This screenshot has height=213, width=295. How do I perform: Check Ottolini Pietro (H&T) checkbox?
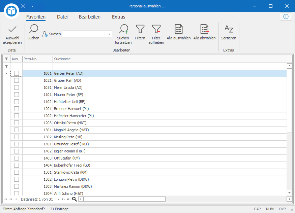(17, 123)
